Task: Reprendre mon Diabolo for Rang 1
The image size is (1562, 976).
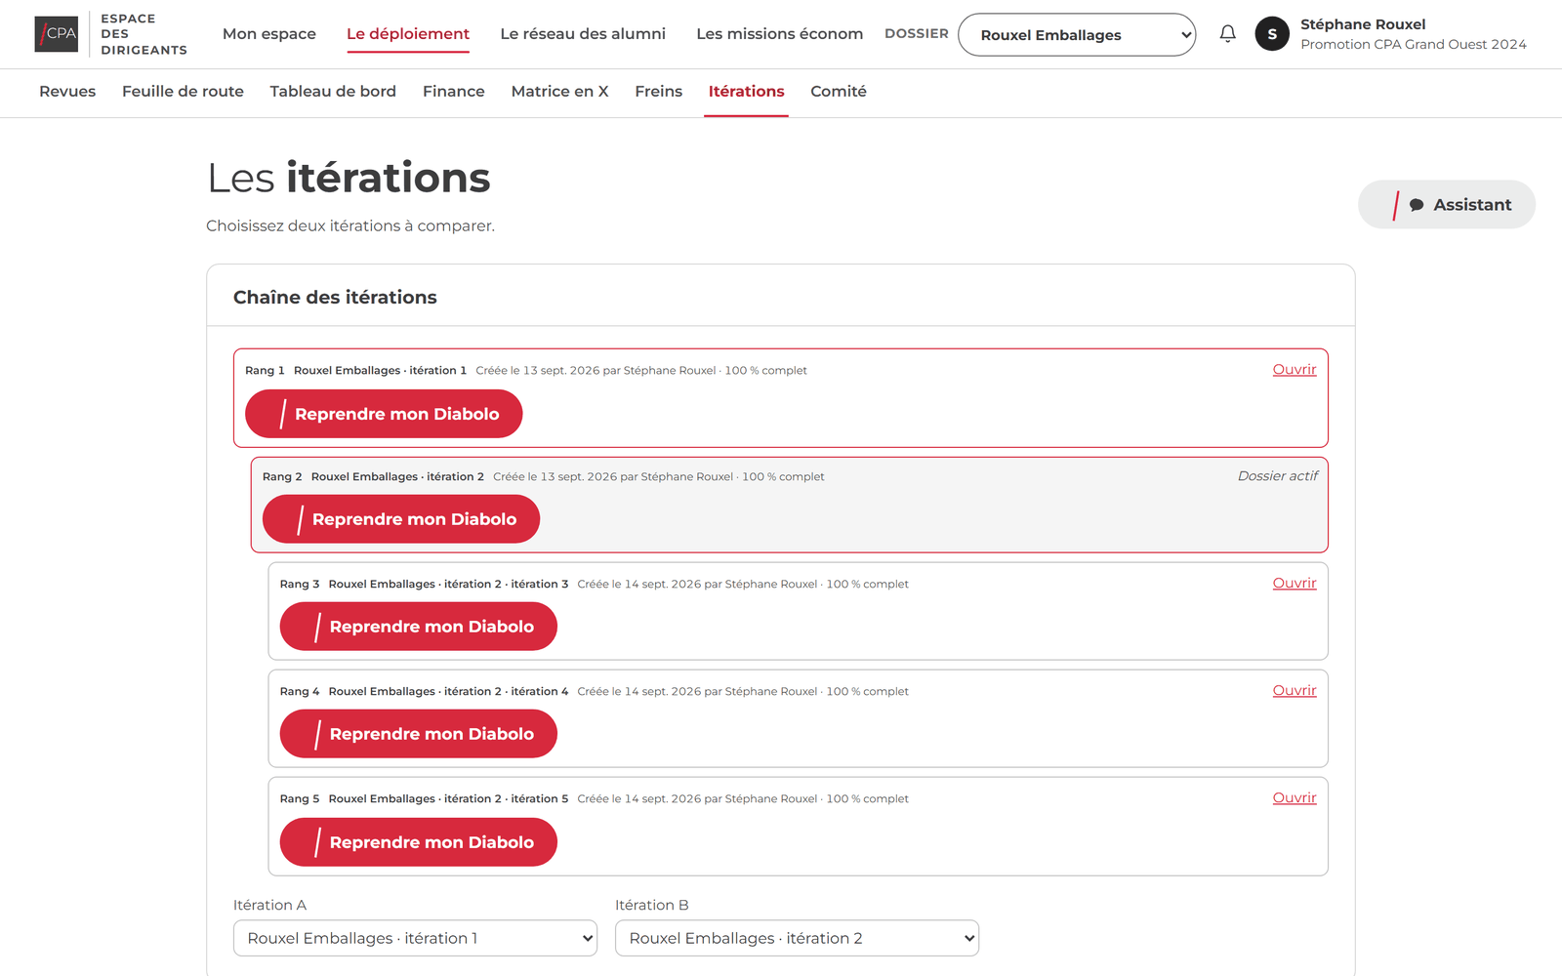Action: coord(384,414)
